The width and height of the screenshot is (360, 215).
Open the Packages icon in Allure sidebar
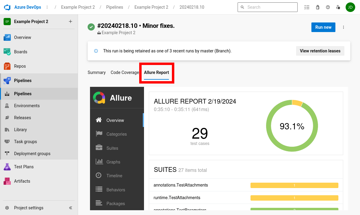click(x=99, y=203)
